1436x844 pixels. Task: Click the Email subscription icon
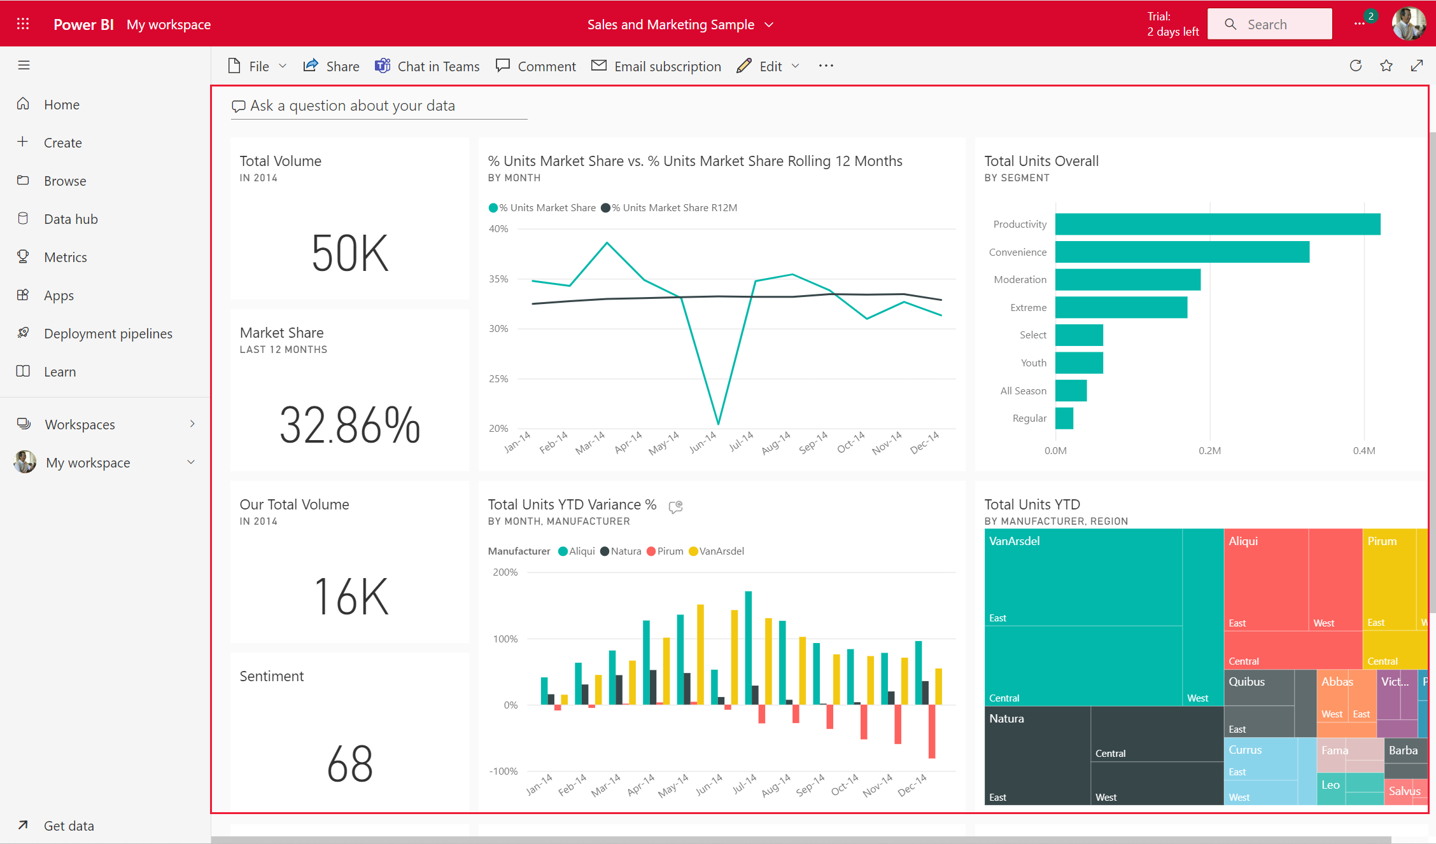[600, 66]
